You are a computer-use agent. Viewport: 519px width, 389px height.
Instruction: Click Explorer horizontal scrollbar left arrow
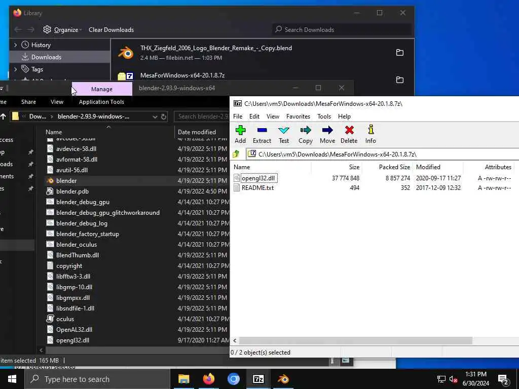[41, 349]
